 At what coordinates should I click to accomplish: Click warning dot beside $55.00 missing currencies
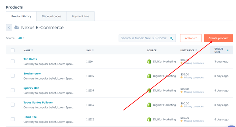(x=181, y=77)
